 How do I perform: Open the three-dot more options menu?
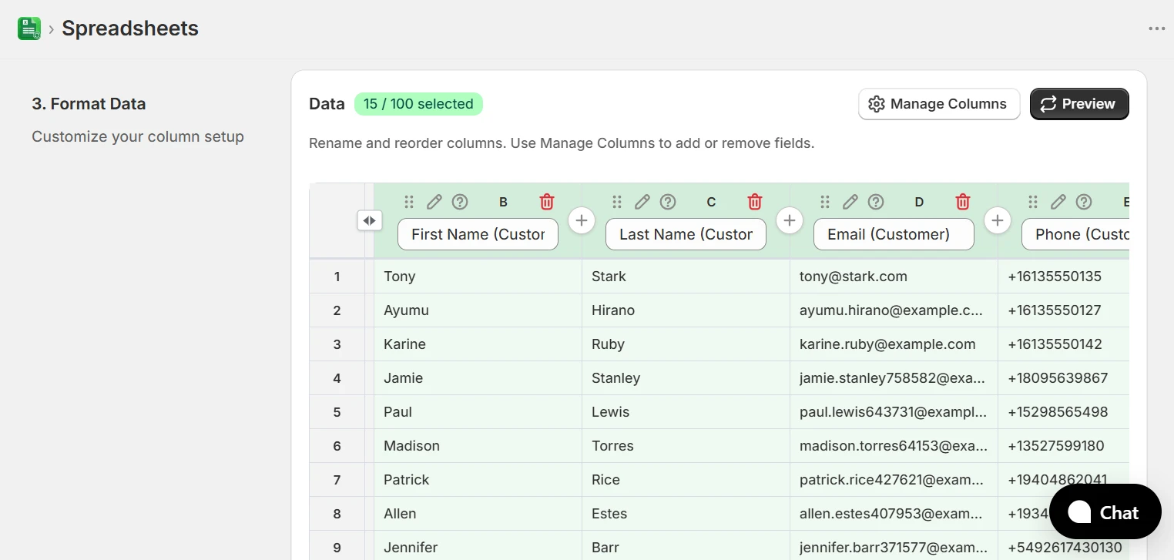click(x=1156, y=29)
